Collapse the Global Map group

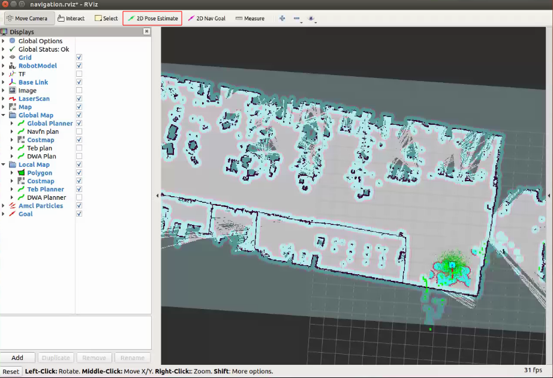click(x=3, y=115)
